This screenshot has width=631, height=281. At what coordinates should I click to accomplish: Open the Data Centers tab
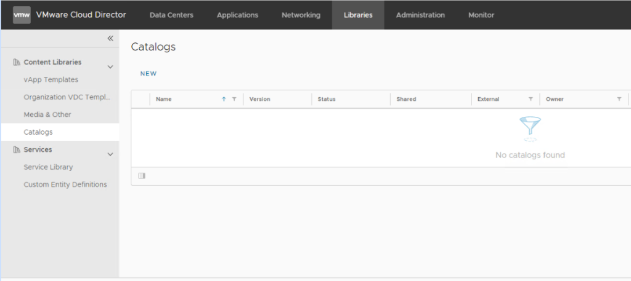pyautogui.click(x=171, y=15)
